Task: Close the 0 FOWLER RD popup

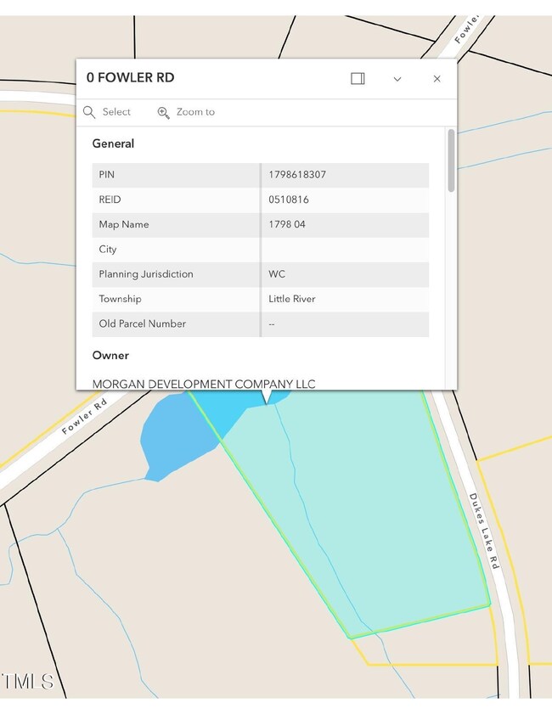Action: 437,79
